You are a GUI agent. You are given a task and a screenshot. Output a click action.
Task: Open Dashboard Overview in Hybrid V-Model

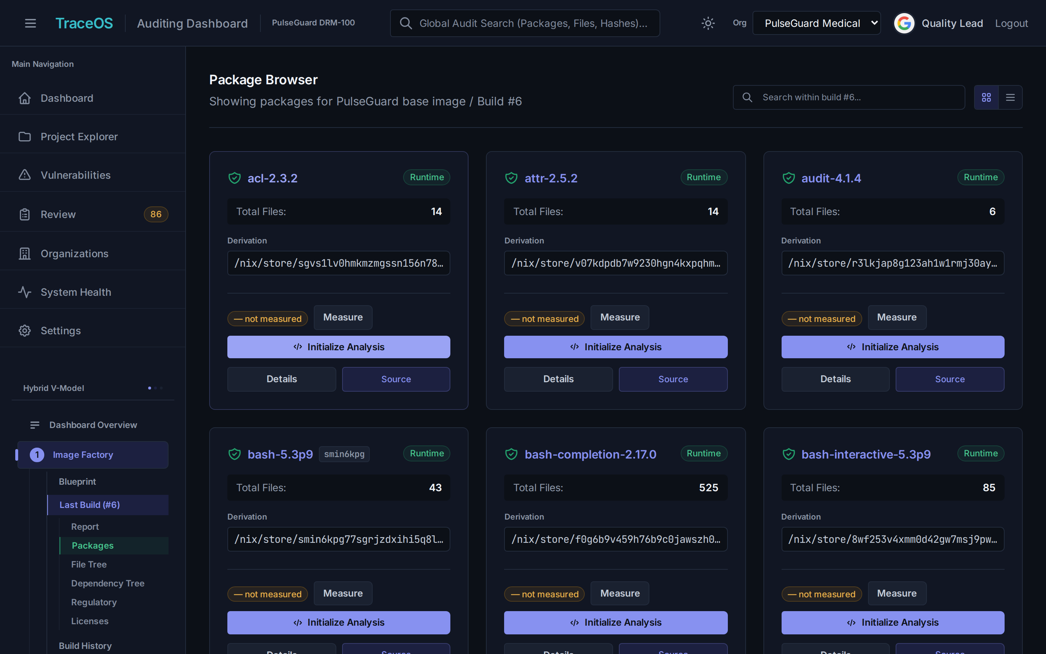click(93, 425)
